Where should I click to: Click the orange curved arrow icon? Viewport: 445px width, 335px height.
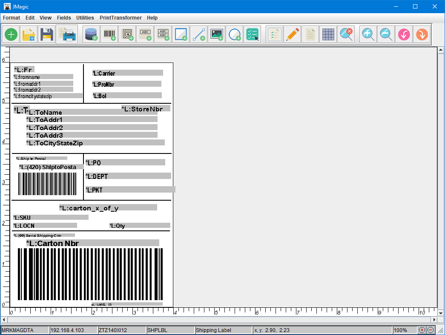click(422, 34)
